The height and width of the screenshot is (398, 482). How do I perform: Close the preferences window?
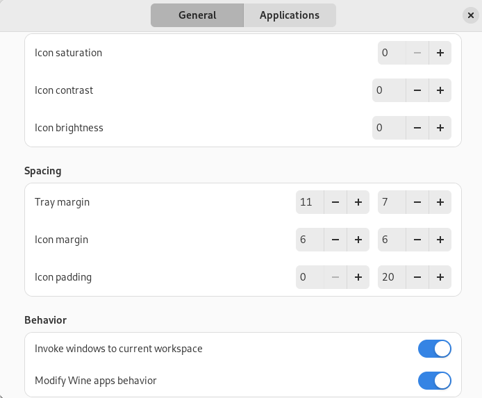coord(471,15)
